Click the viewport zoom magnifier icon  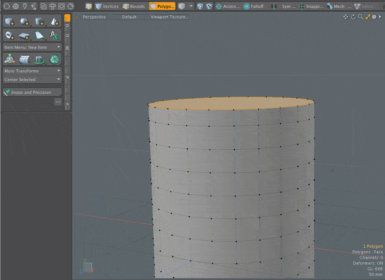(x=361, y=17)
